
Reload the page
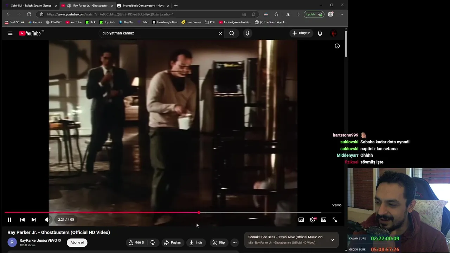(29, 14)
